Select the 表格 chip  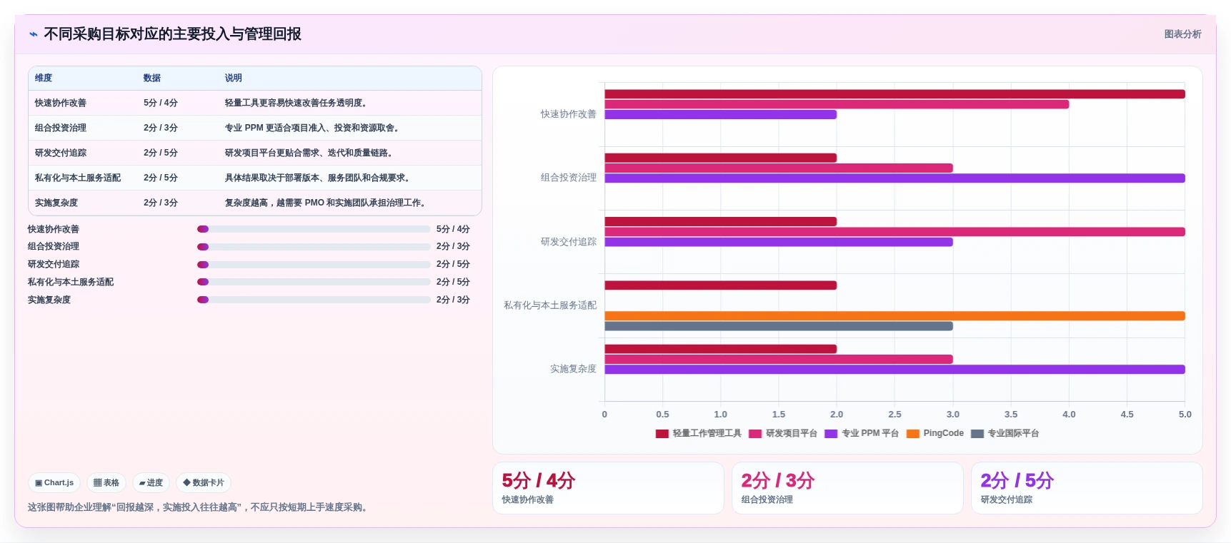[106, 483]
